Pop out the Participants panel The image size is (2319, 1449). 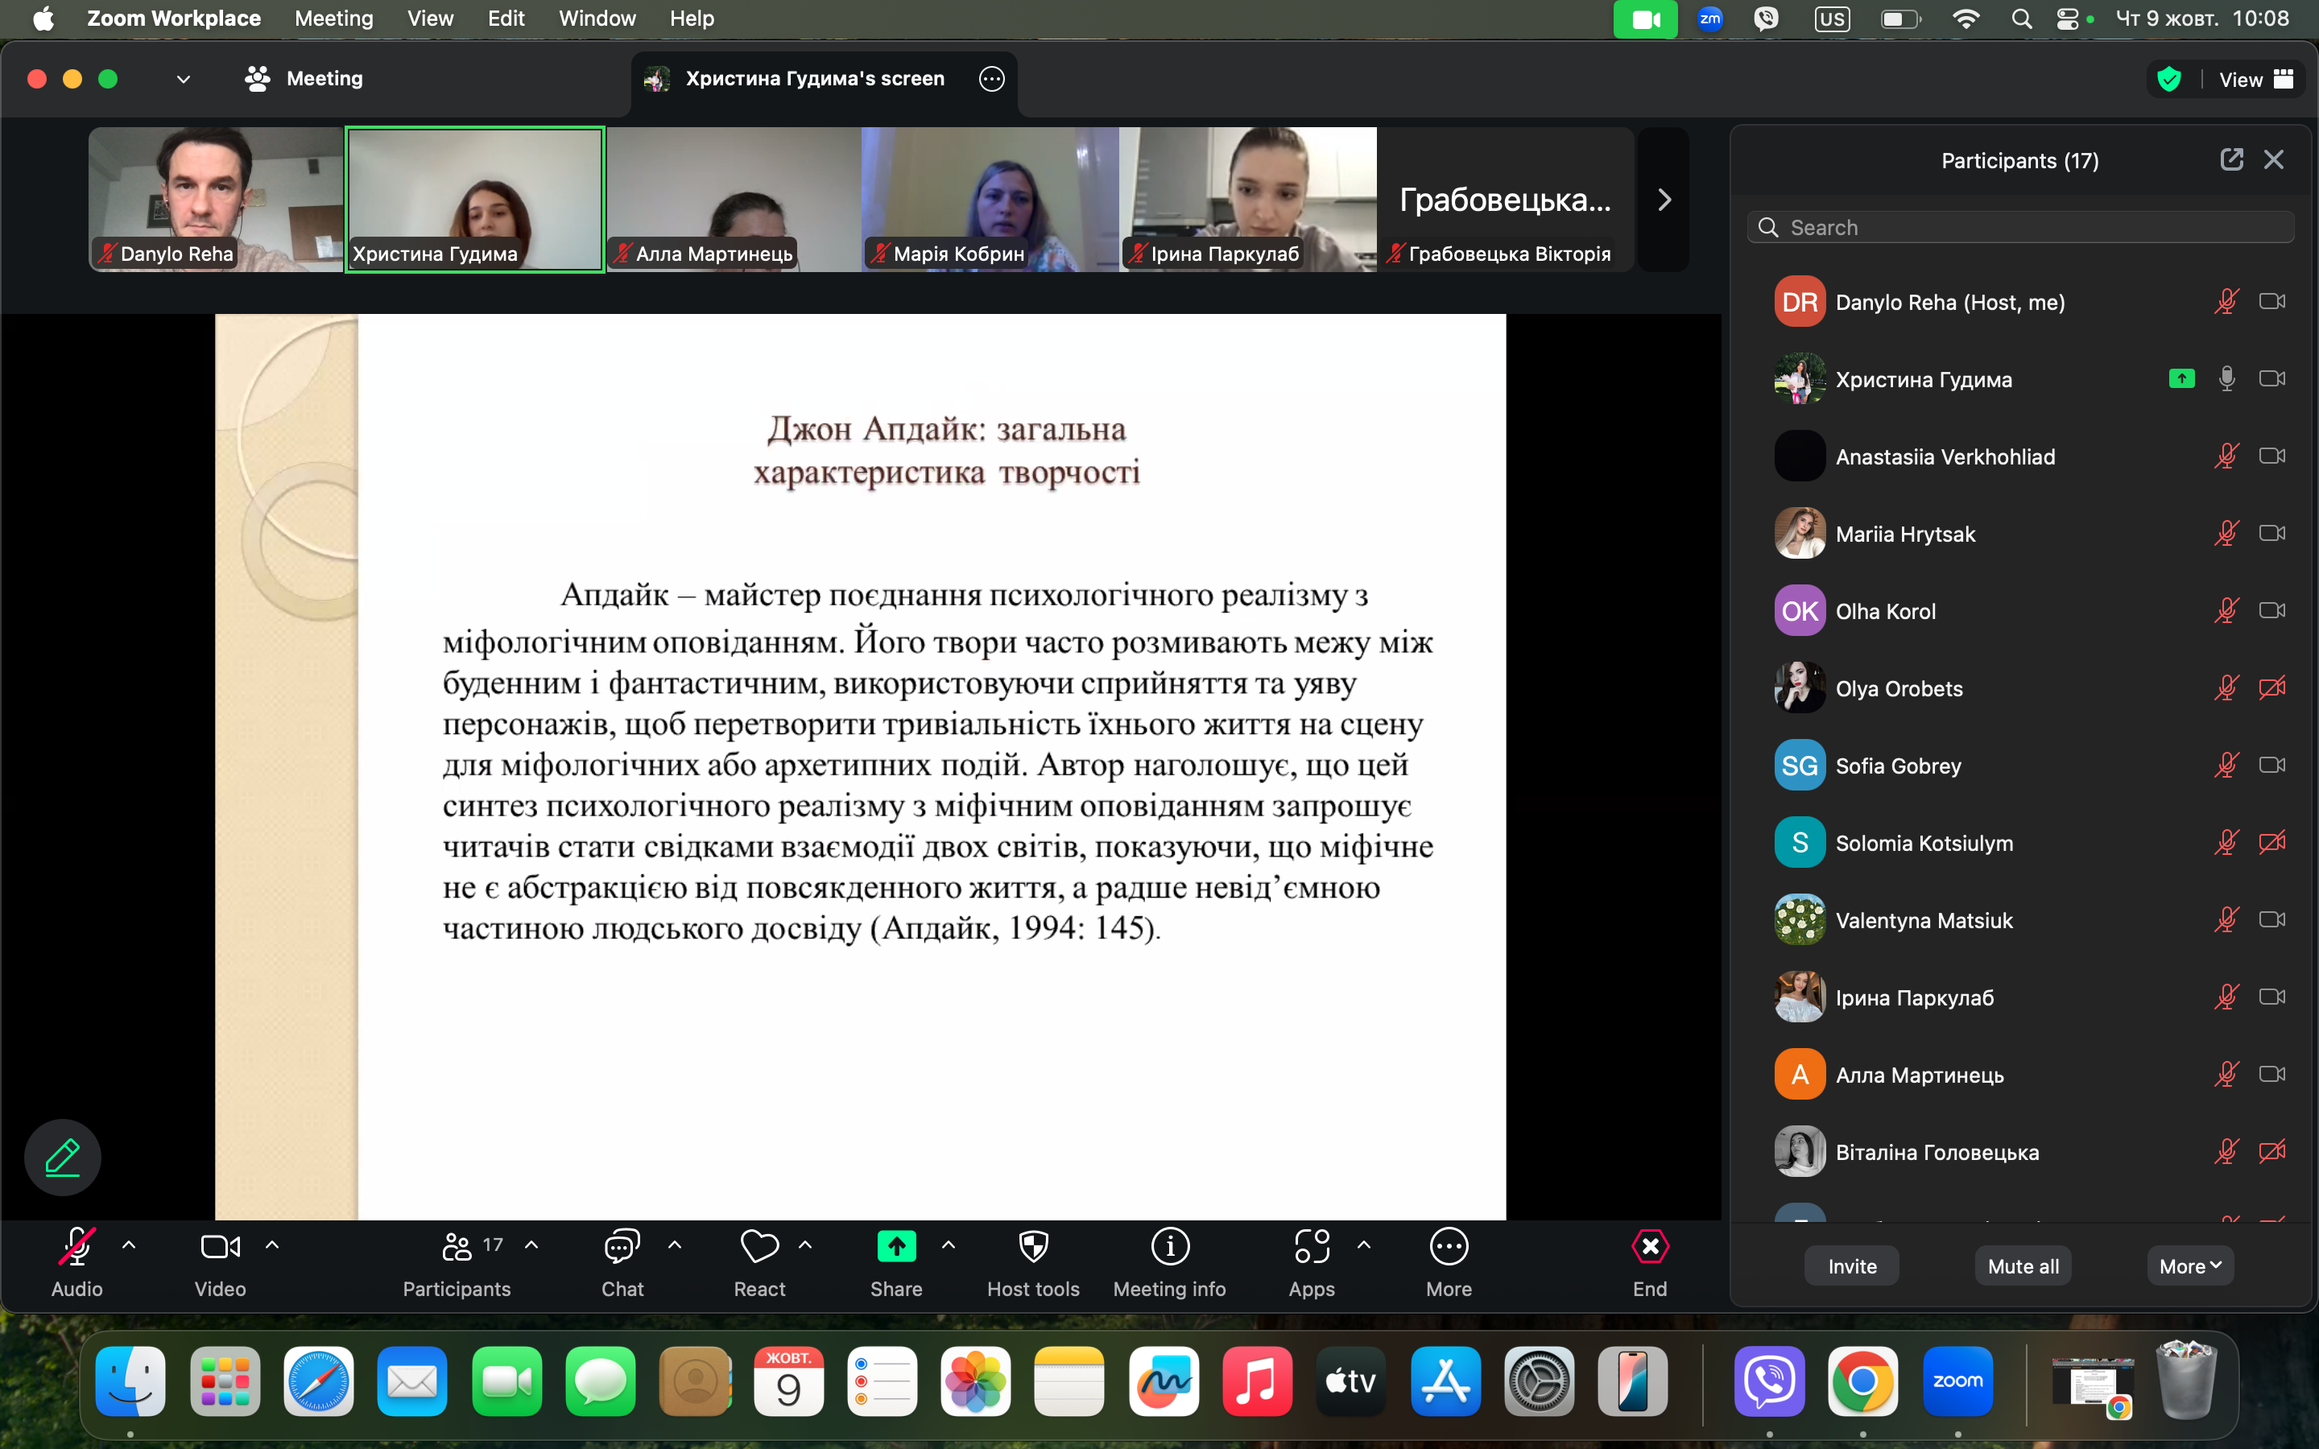point(2231,160)
